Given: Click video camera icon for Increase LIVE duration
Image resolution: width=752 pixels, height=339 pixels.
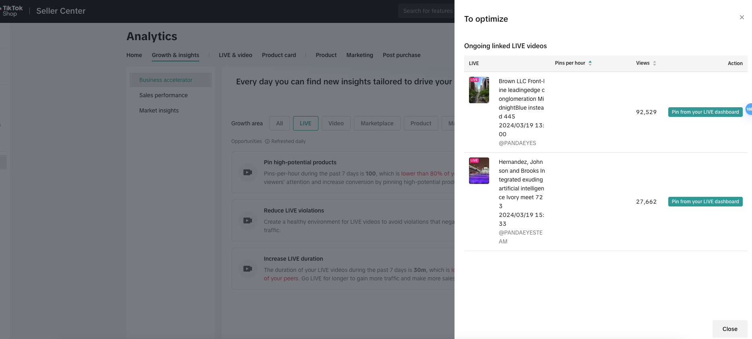Looking at the screenshot, I should [248, 269].
